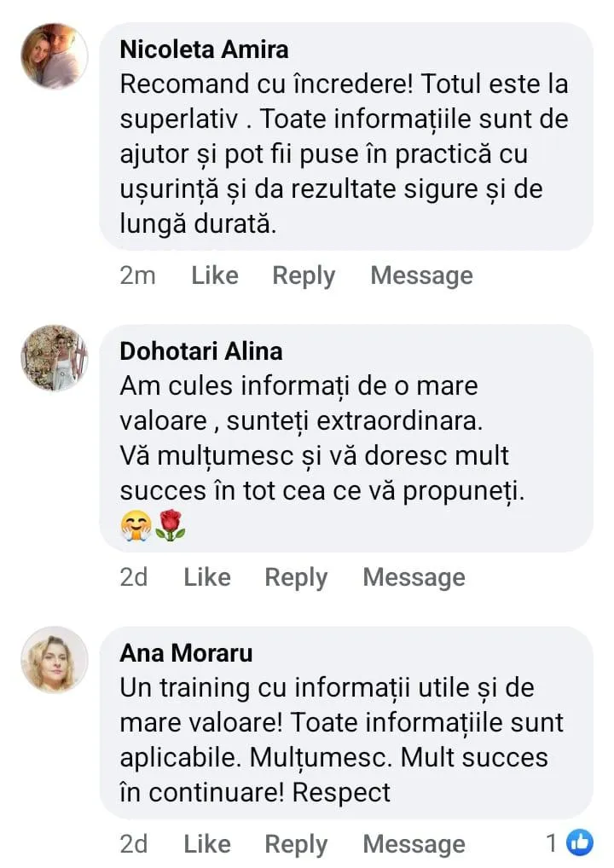Message Ana Moraru from her comment
The image size is (614, 868).
[414, 845]
